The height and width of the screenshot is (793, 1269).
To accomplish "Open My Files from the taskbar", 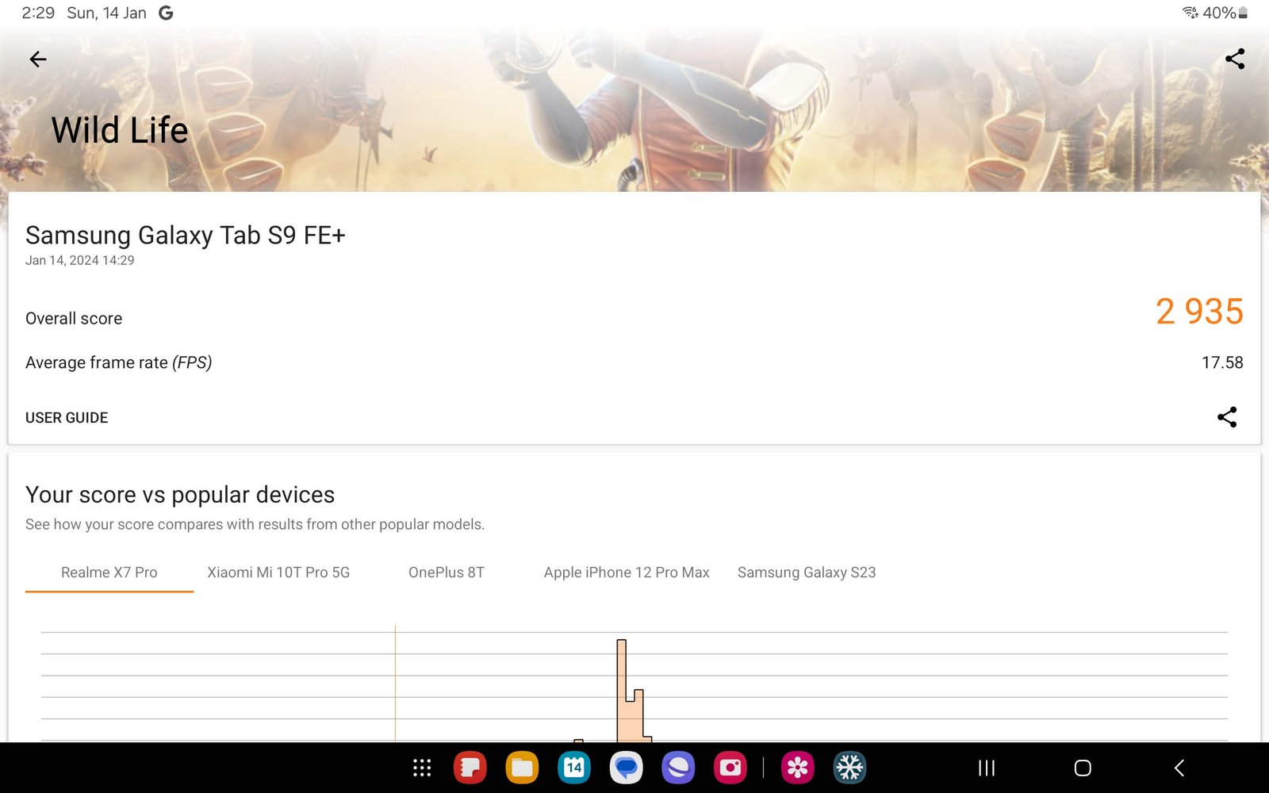I will pos(522,768).
